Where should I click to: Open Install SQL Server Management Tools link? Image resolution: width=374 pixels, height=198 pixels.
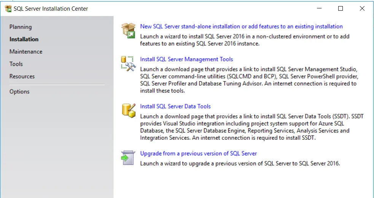click(186, 59)
